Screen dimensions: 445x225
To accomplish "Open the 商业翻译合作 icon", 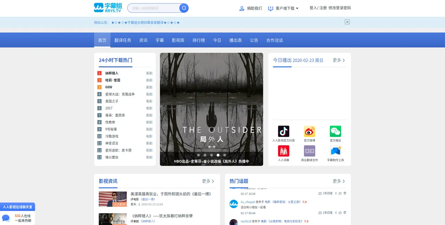I will pyautogui.click(x=309, y=151).
